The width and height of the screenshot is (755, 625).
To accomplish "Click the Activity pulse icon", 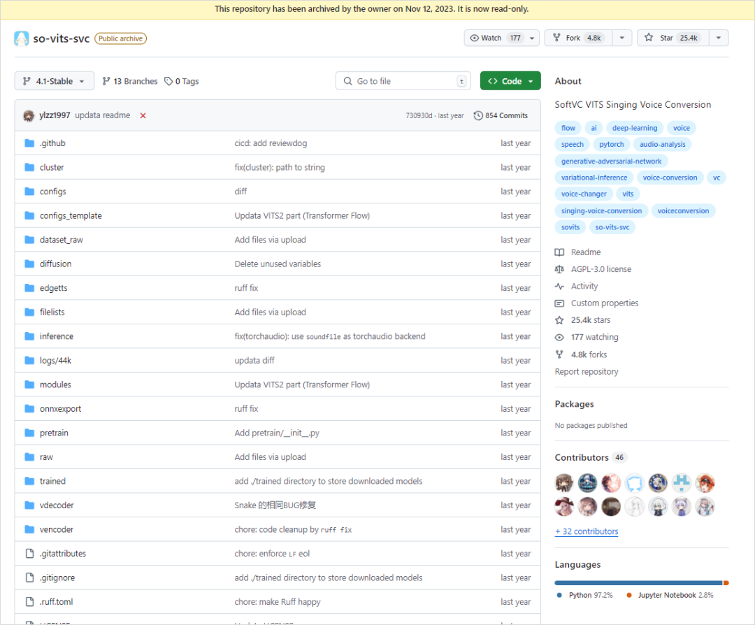I will click(x=559, y=287).
